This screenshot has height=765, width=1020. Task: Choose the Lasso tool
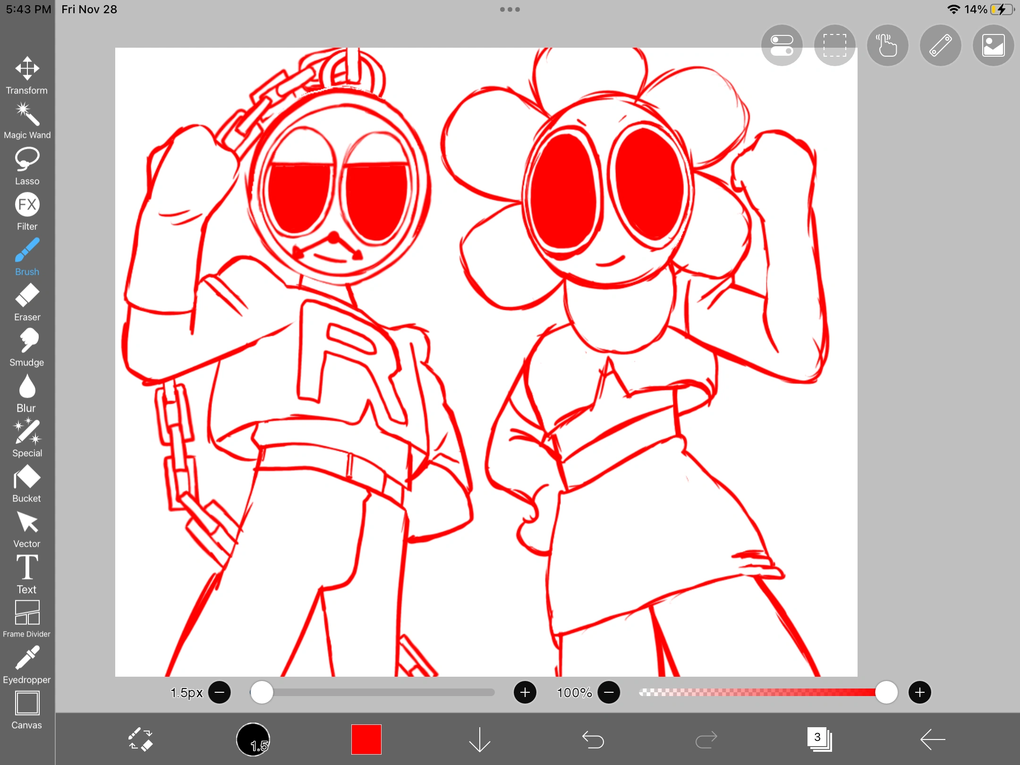coord(27,166)
